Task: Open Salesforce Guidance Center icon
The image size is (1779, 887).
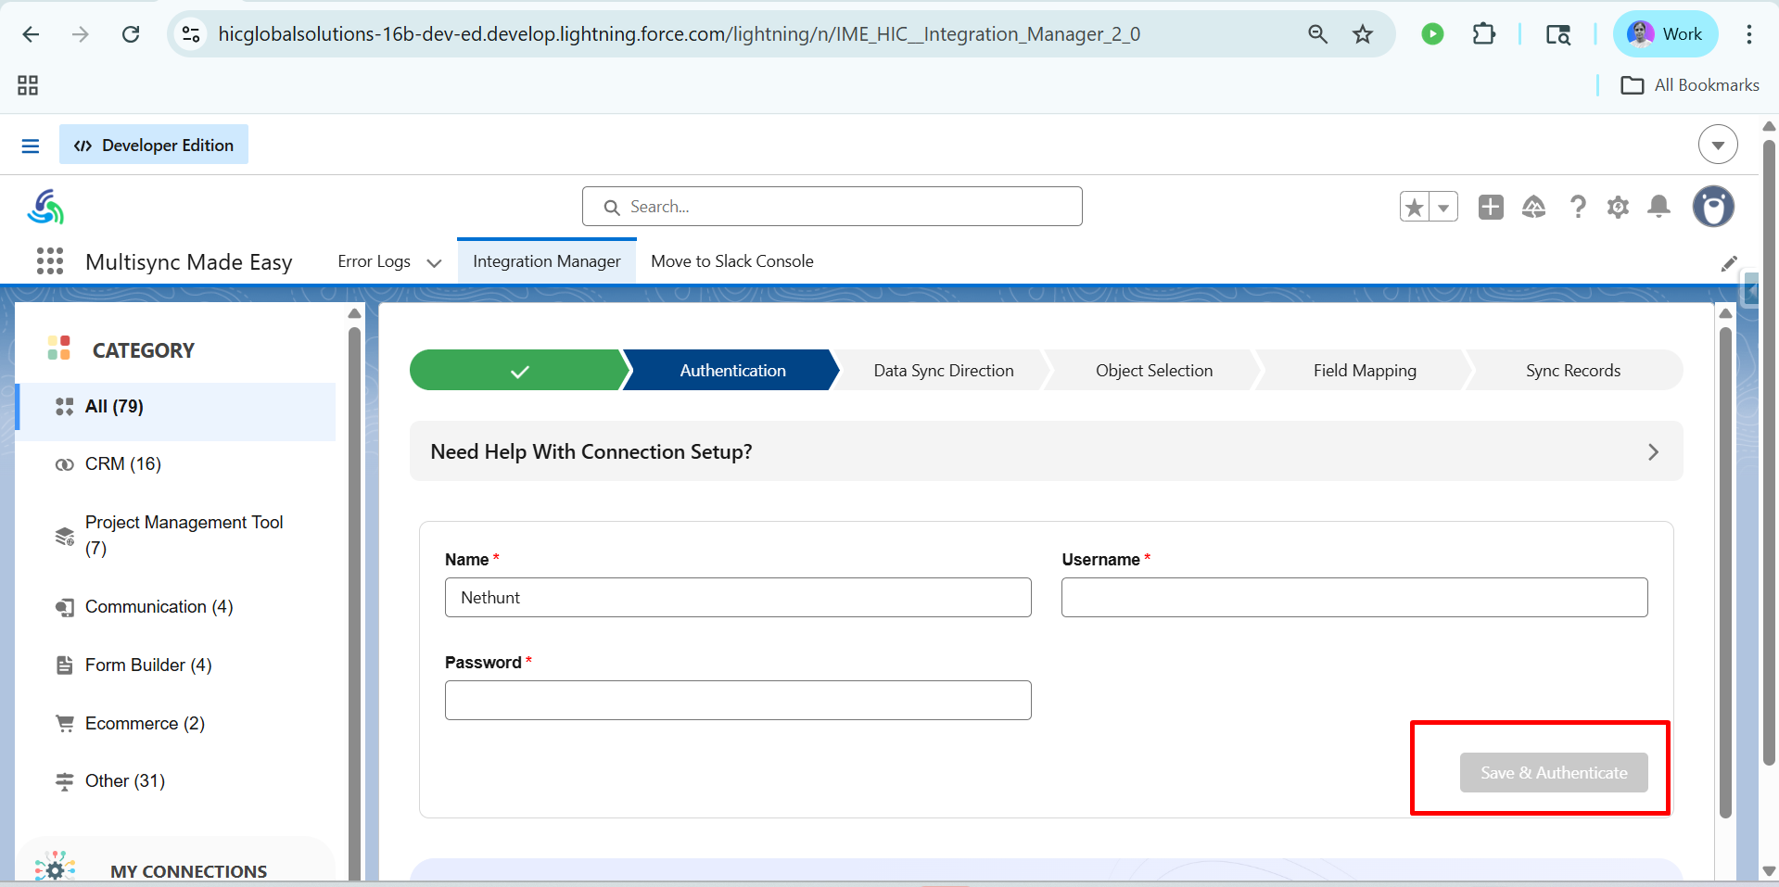Action: click(x=1533, y=207)
